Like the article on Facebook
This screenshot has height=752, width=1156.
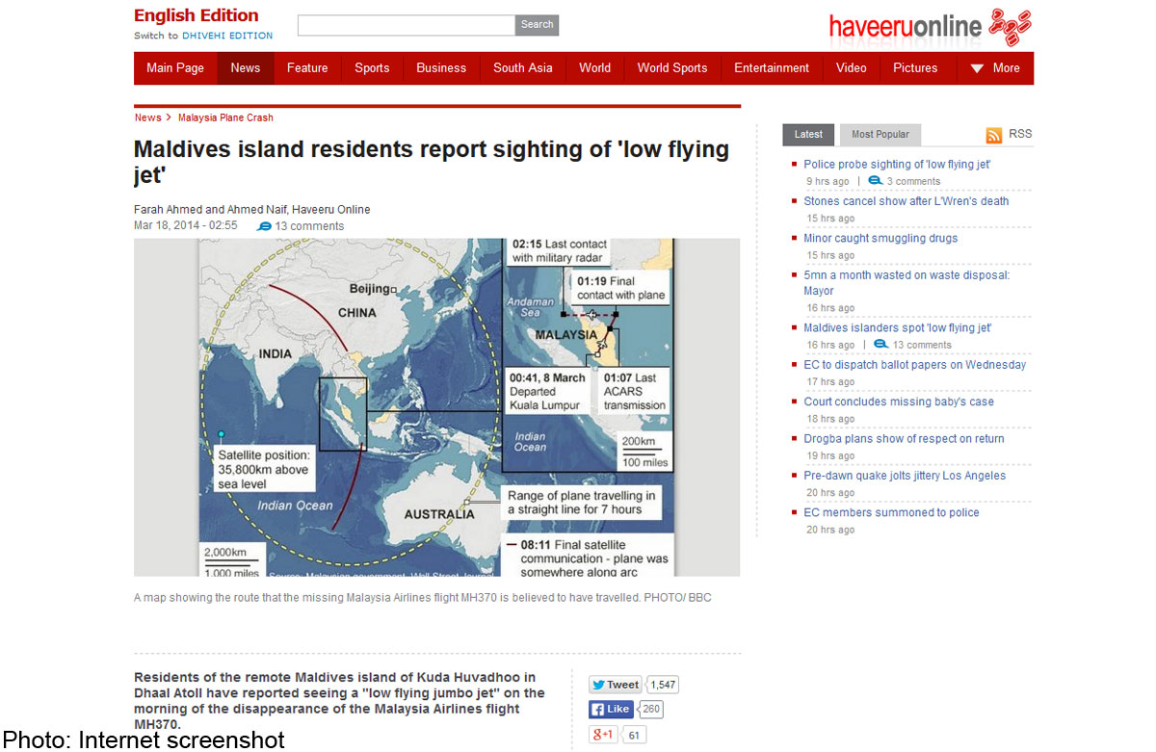tap(611, 710)
